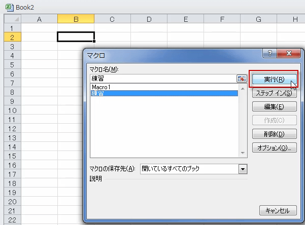Click macro list scroll up arrow

(x=243, y=89)
